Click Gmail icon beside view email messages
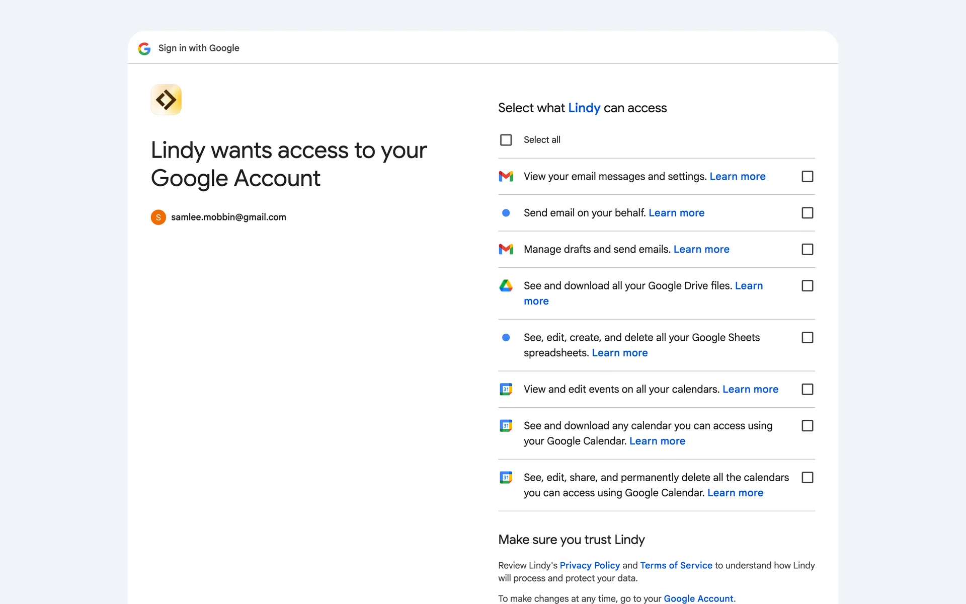 (506, 176)
